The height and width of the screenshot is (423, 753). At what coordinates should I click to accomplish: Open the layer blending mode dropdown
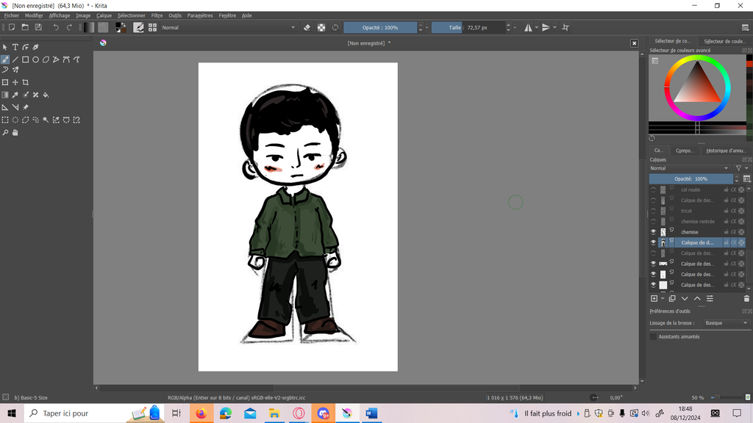pos(690,168)
